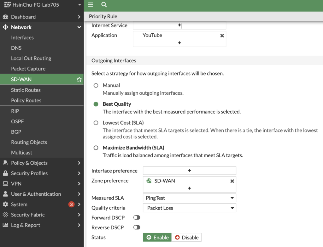Click the hamburger menu icon in top bar

91,5
